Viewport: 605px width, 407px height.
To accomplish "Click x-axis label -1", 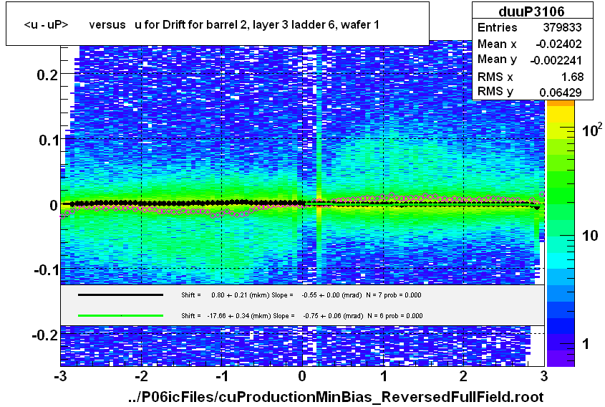I will tap(222, 376).
